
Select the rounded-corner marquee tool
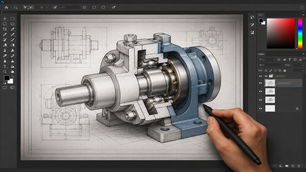5,24
